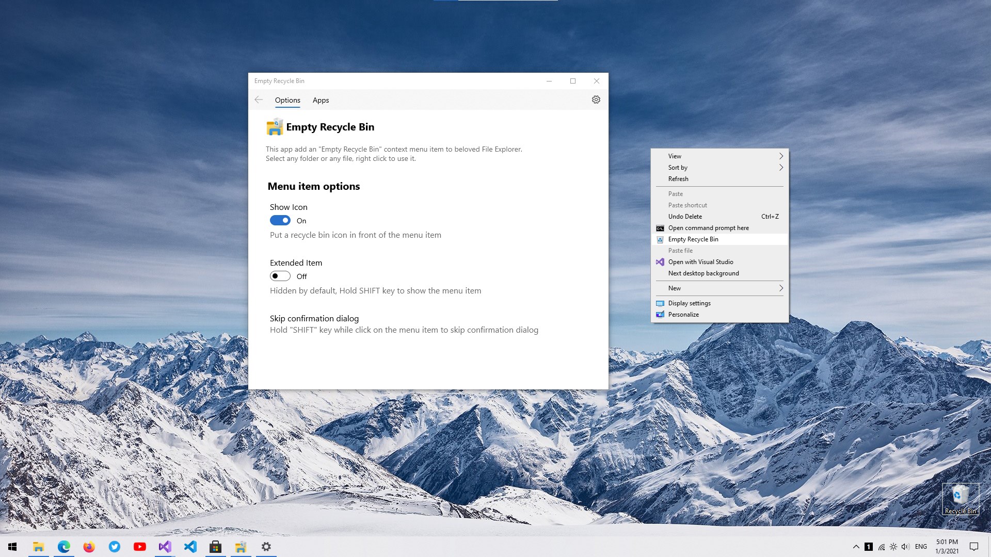Image resolution: width=991 pixels, height=557 pixels.
Task: Click Display settings in context menu
Action: (x=689, y=303)
